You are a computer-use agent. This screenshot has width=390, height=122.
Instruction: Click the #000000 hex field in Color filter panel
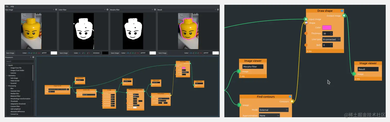click(x=97, y=53)
